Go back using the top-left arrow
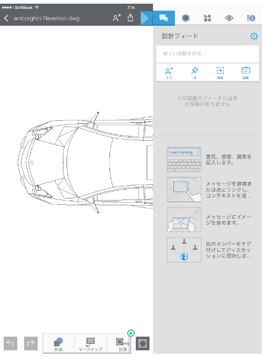Image resolution: width=262 pixels, height=357 pixels. [6, 18]
